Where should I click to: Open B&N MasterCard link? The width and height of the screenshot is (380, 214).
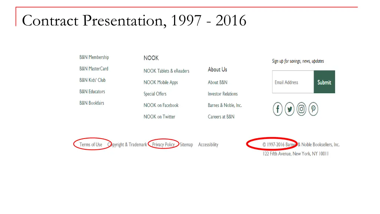click(94, 69)
